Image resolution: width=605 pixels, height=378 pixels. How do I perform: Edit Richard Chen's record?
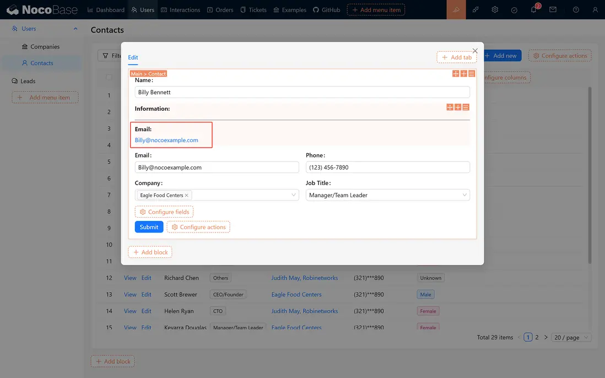(x=146, y=278)
